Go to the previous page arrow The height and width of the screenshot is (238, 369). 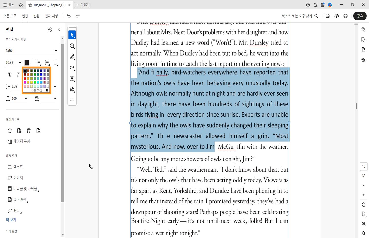(x=364, y=186)
